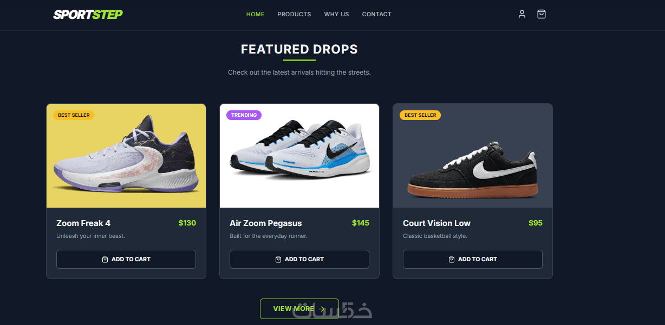Screen dimensions: 665x325
Task: Click bag icon on Air Zoom Pegasus button
Action: click(278, 260)
